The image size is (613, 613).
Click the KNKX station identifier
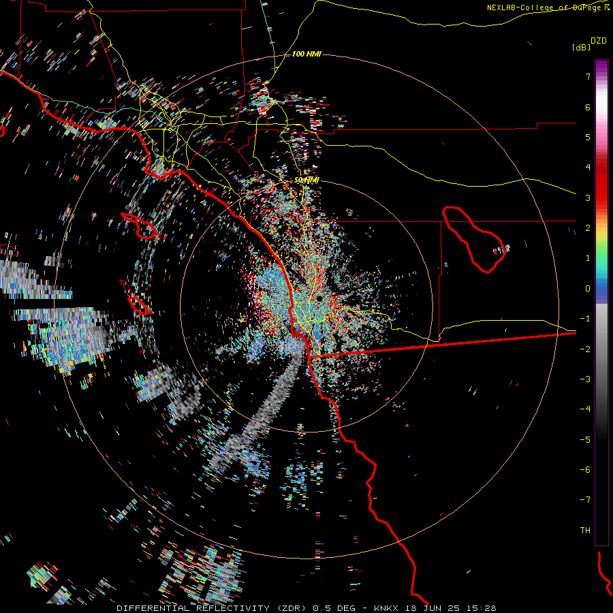click(x=386, y=608)
